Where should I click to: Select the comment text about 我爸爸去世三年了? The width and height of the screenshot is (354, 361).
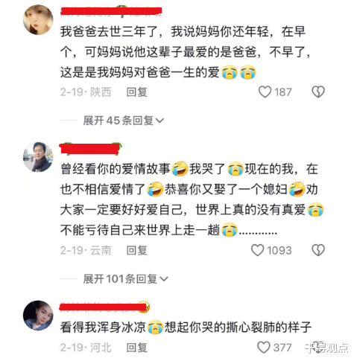(185, 52)
